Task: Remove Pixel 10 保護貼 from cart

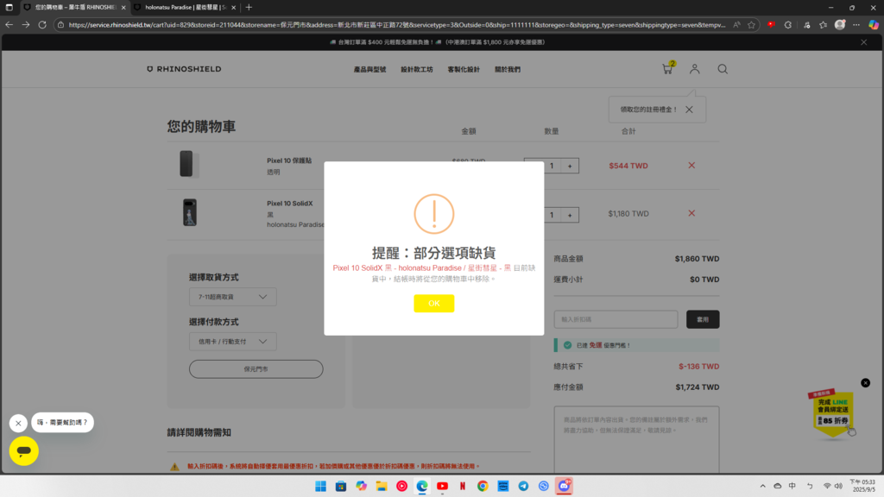Action: [x=691, y=165]
